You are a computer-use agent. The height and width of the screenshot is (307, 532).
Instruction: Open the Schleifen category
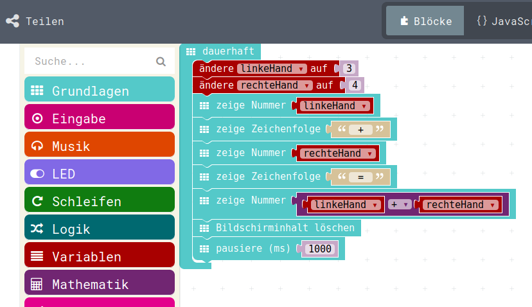click(100, 200)
